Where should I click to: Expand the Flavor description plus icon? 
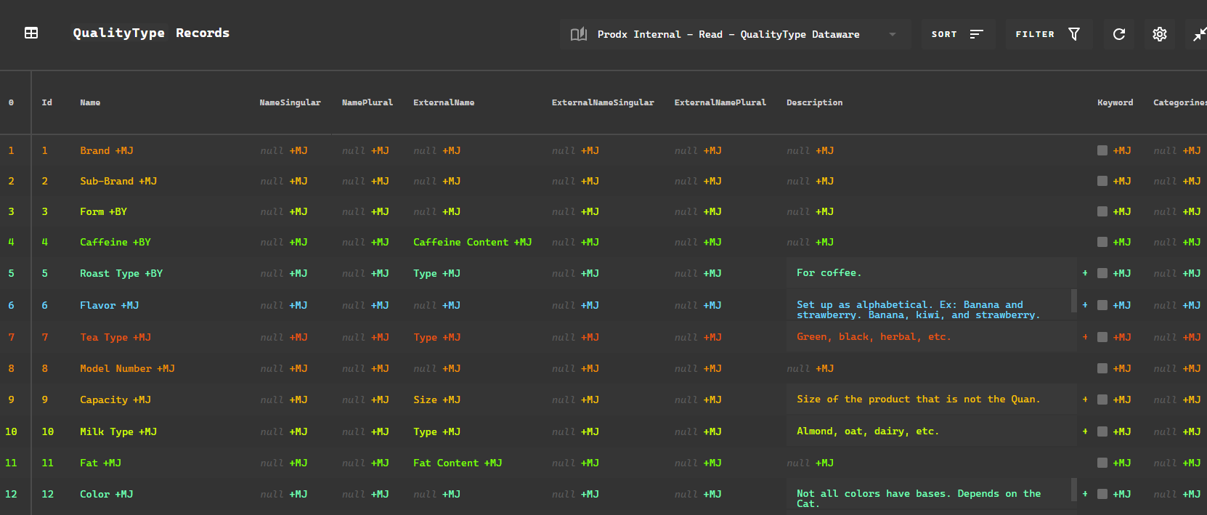tap(1085, 305)
